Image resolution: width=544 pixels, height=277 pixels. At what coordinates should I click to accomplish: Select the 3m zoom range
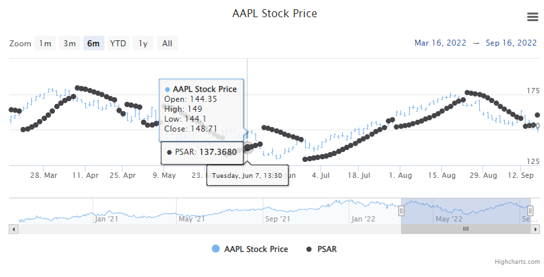(69, 44)
